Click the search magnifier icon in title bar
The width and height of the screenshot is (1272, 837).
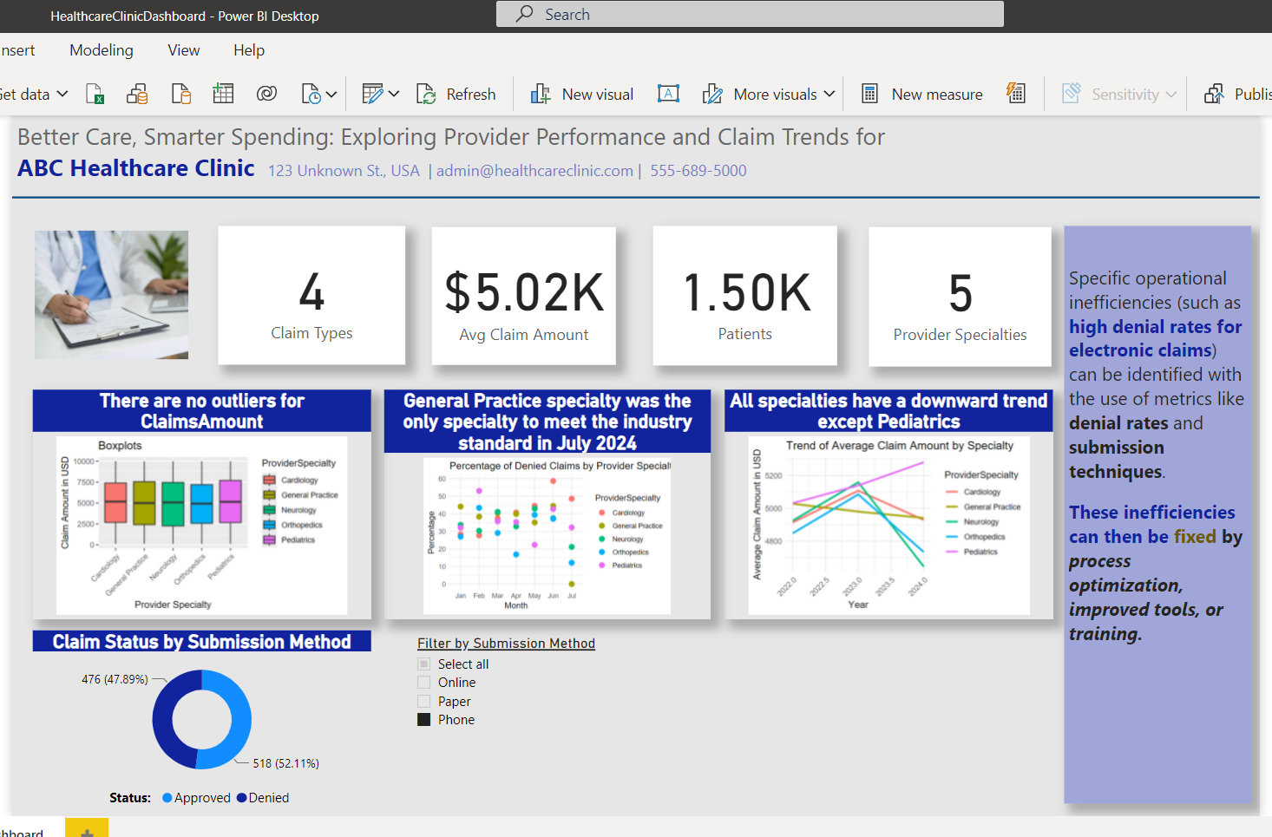525,14
